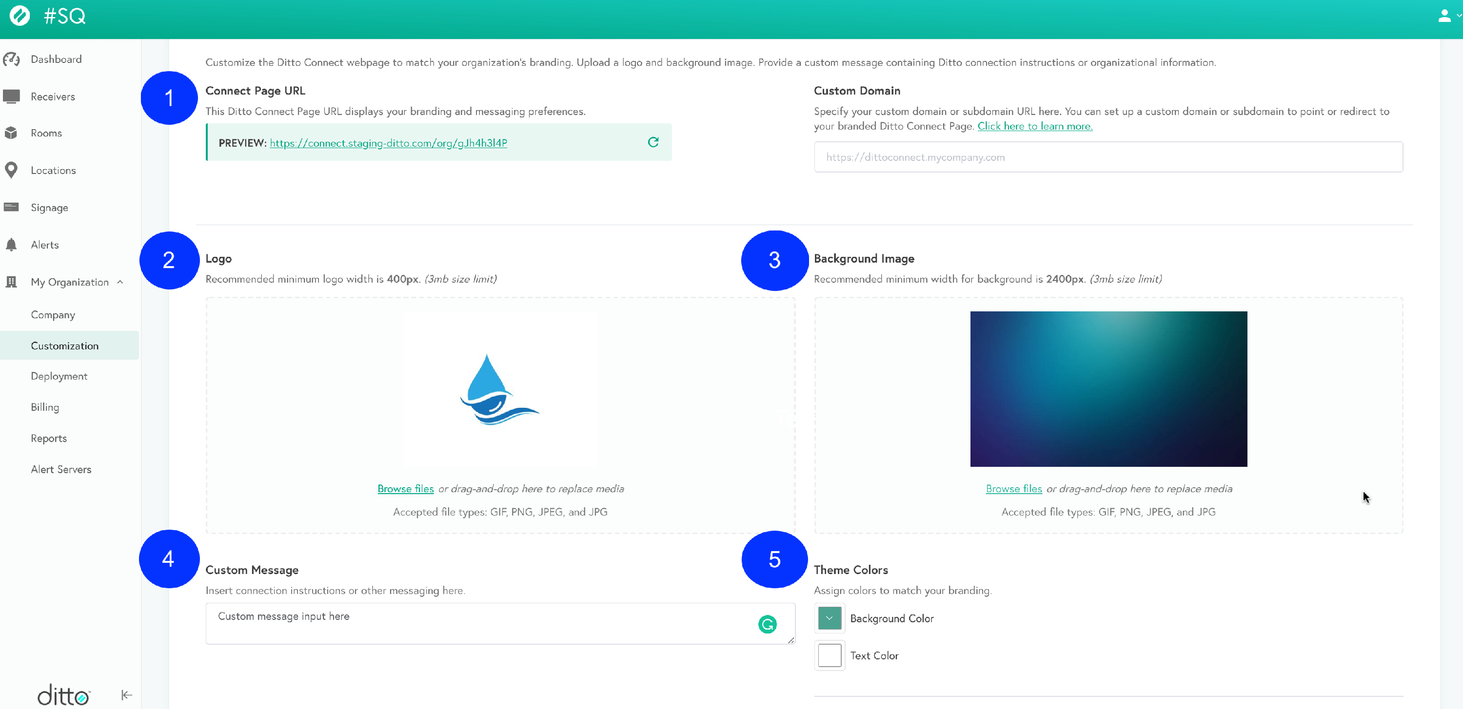
Task: Open the user account menu icon
Action: 1443,15
